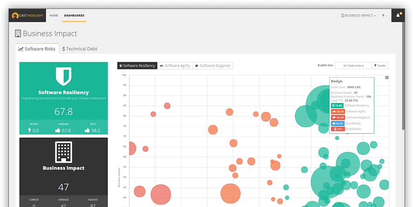This screenshot has height=207, width=413.
Task: Select the Software Risks tab
Action: pos(37,49)
